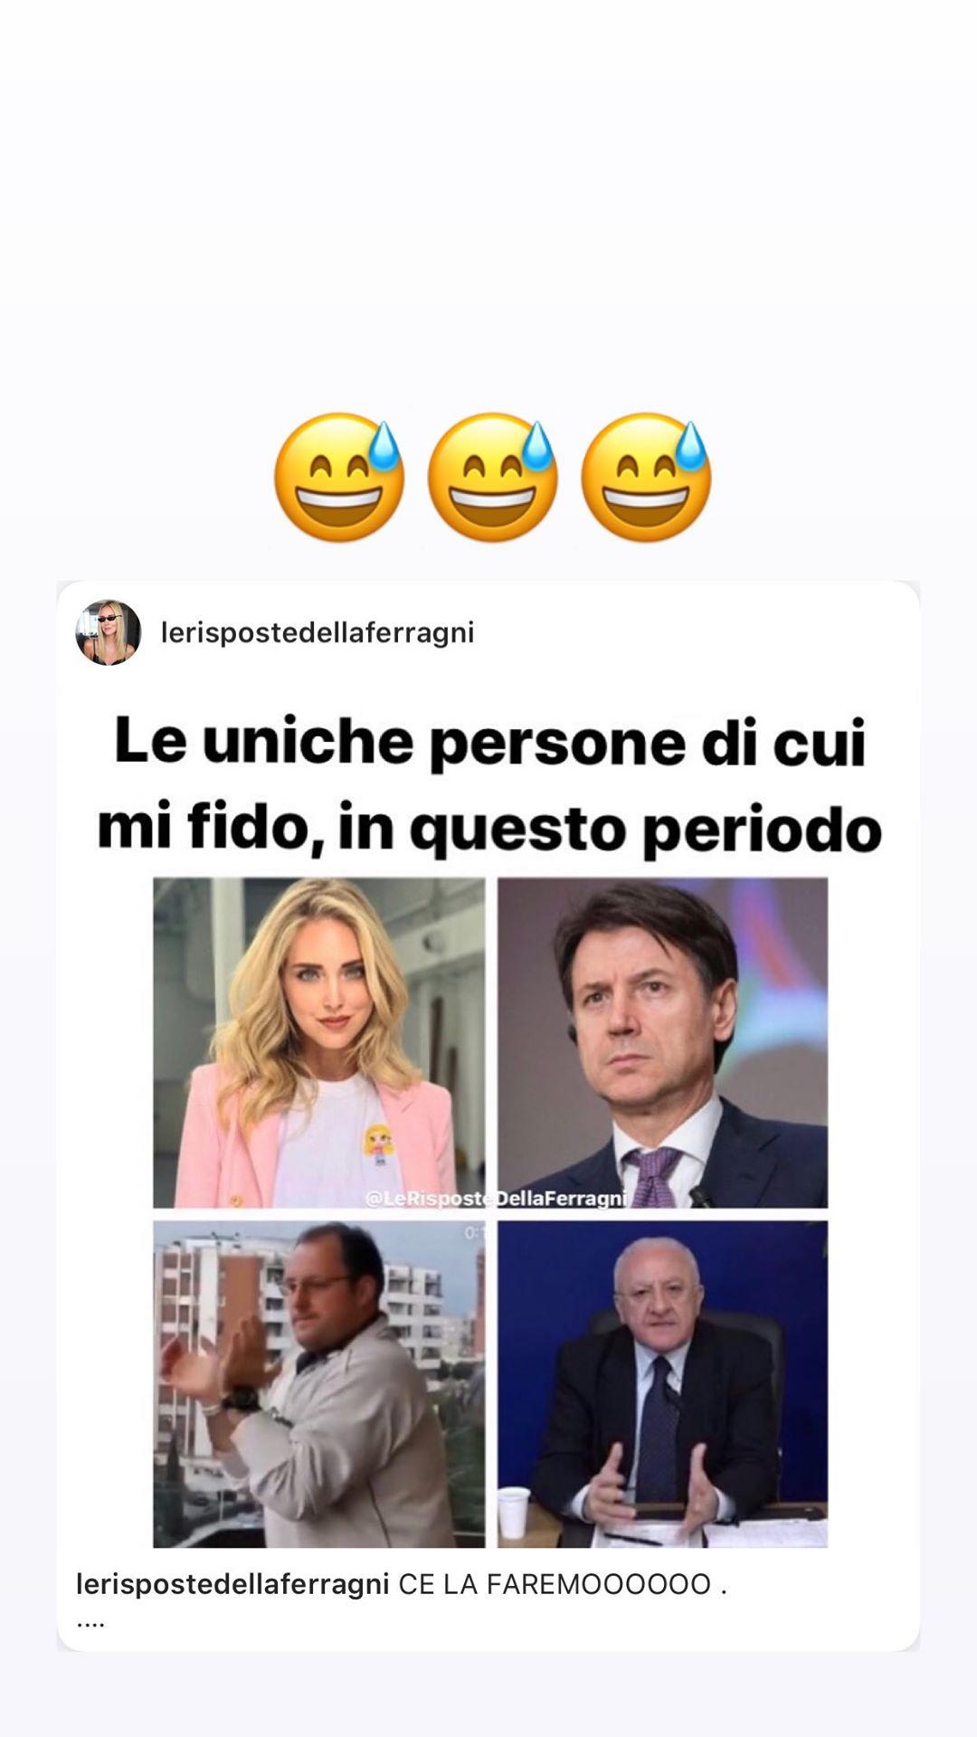Open the photo of man seated at desk
This screenshot has width=977, height=1737.
coord(662,1384)
